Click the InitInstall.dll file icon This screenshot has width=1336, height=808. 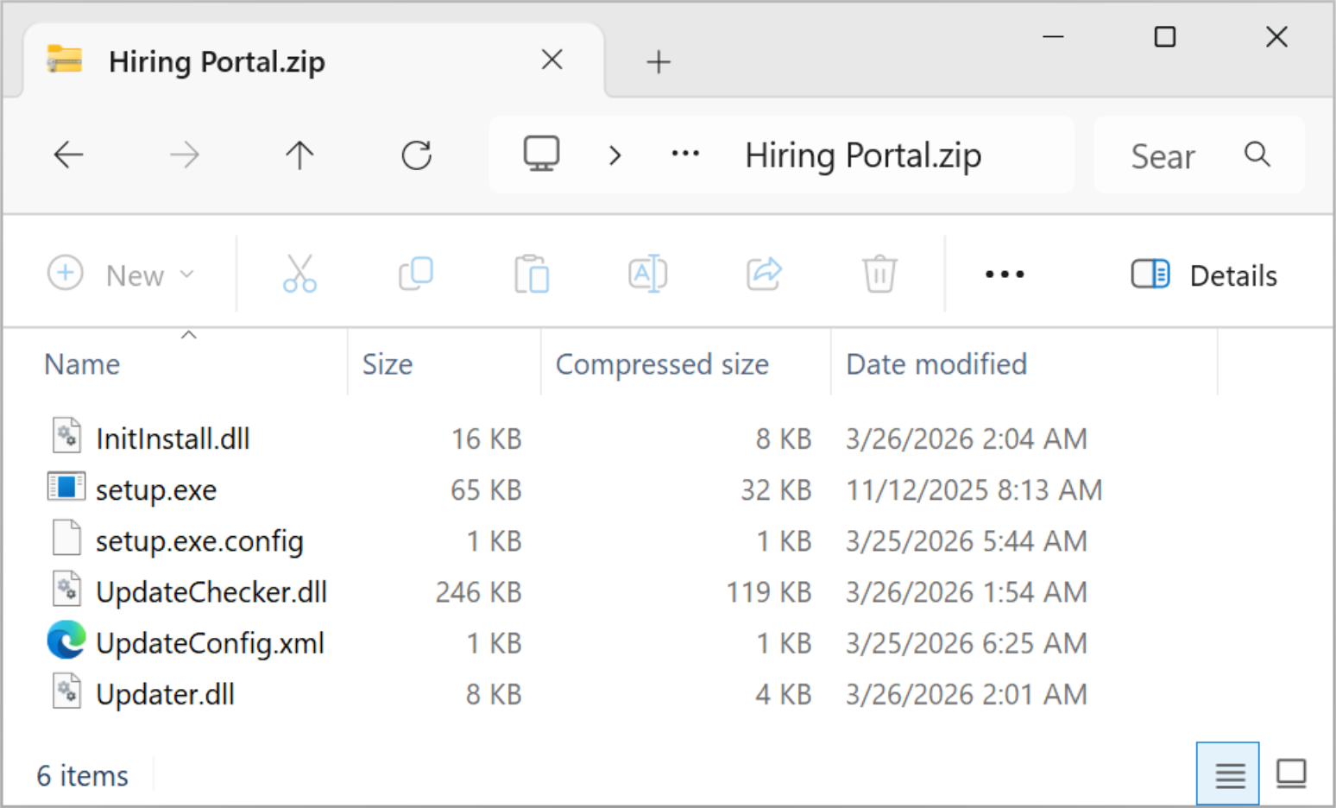coord(66,435)
